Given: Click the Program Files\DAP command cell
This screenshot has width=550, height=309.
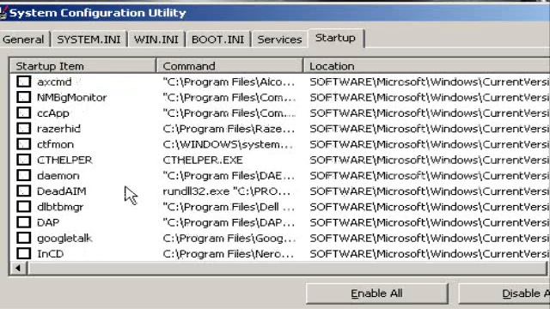Looking at the screenshot, I should click(229, 222).
